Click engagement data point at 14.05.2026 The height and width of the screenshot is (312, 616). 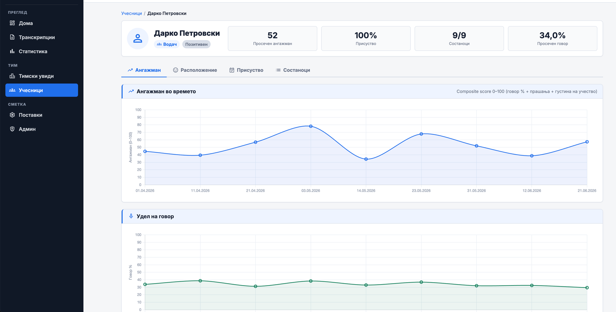click(x=366, y=159)
